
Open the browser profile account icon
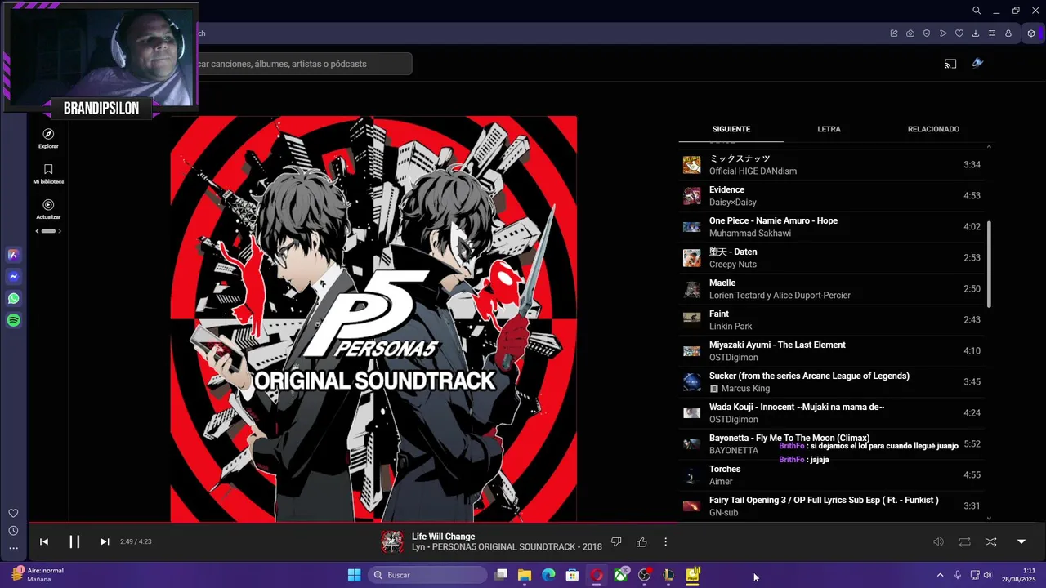(x=1008, y=33)
